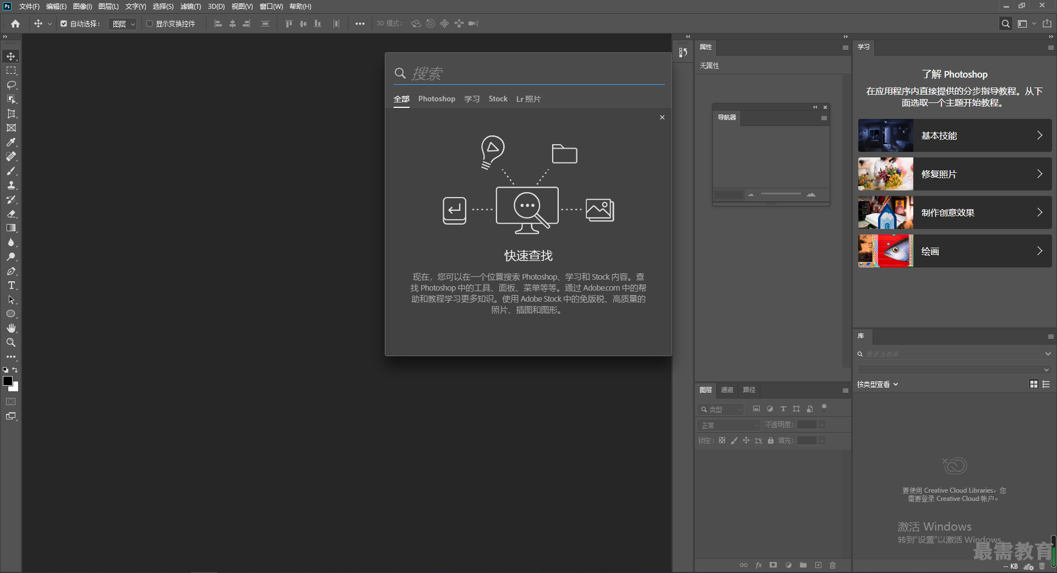Close the 快速查找 intro message
The image size is (1057, 573).
[x=662, y=117]
